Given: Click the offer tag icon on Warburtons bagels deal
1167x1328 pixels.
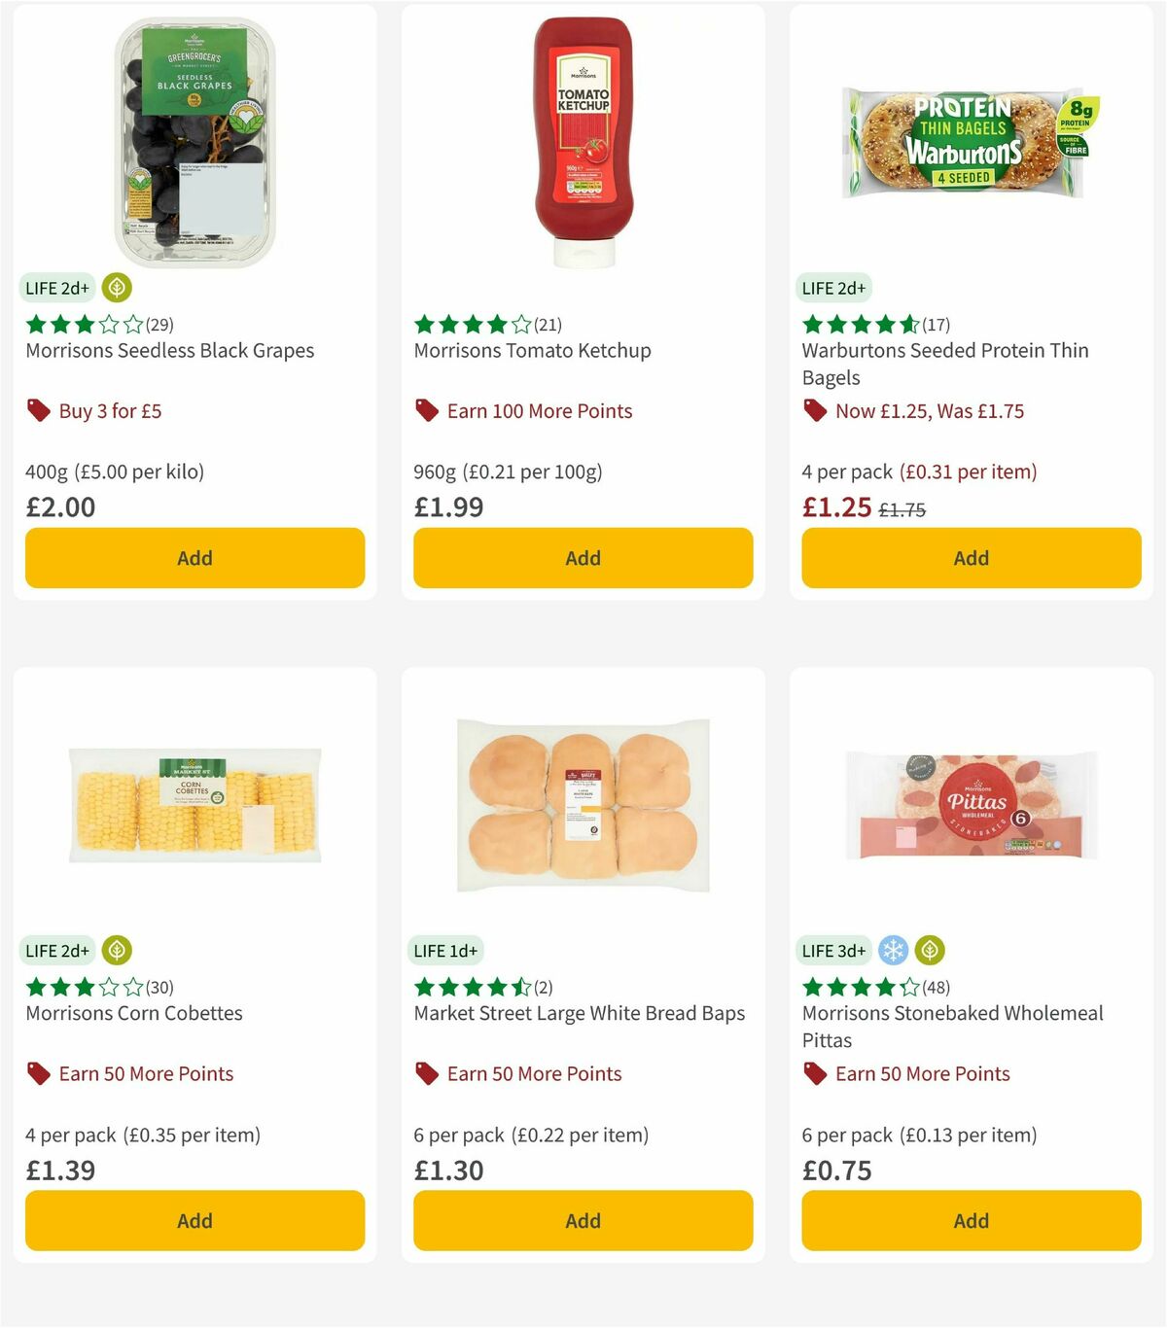Looking at the screenshot, I should 816,410.
